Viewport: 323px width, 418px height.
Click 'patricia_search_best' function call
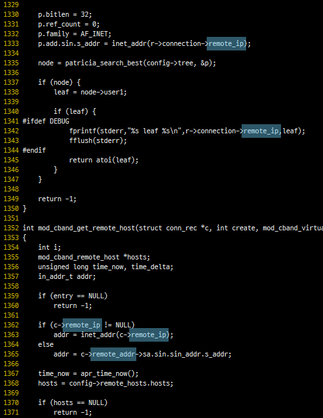tap(104, 63)
